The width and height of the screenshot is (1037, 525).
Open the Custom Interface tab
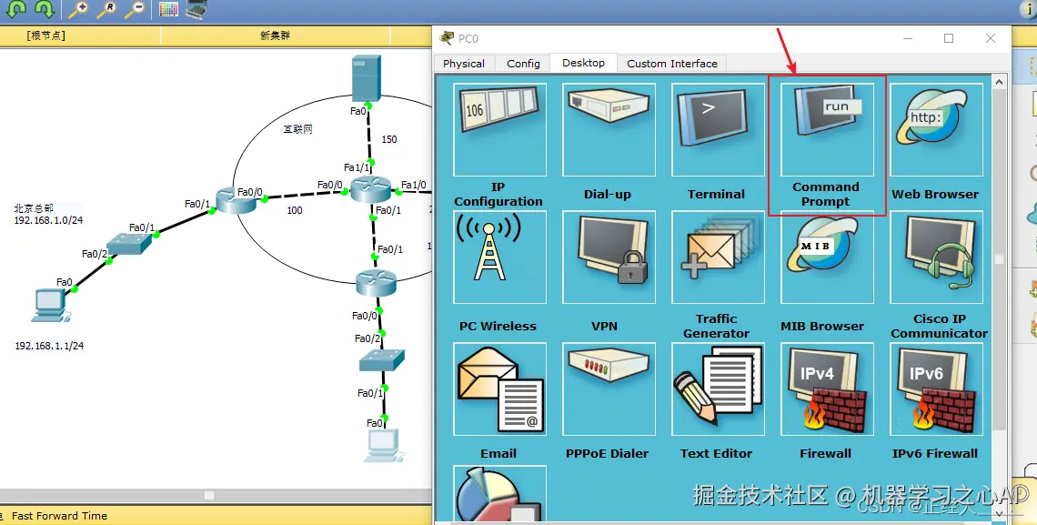672,64
